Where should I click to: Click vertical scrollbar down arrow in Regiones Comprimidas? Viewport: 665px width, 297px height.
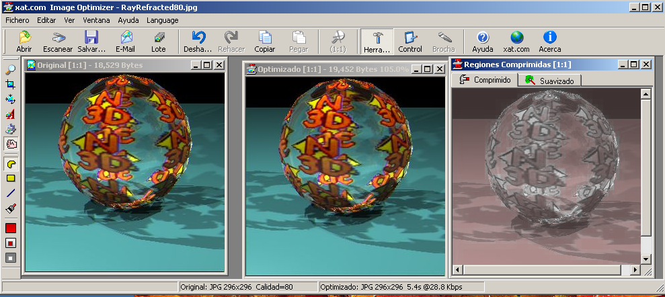pos(646,259)
